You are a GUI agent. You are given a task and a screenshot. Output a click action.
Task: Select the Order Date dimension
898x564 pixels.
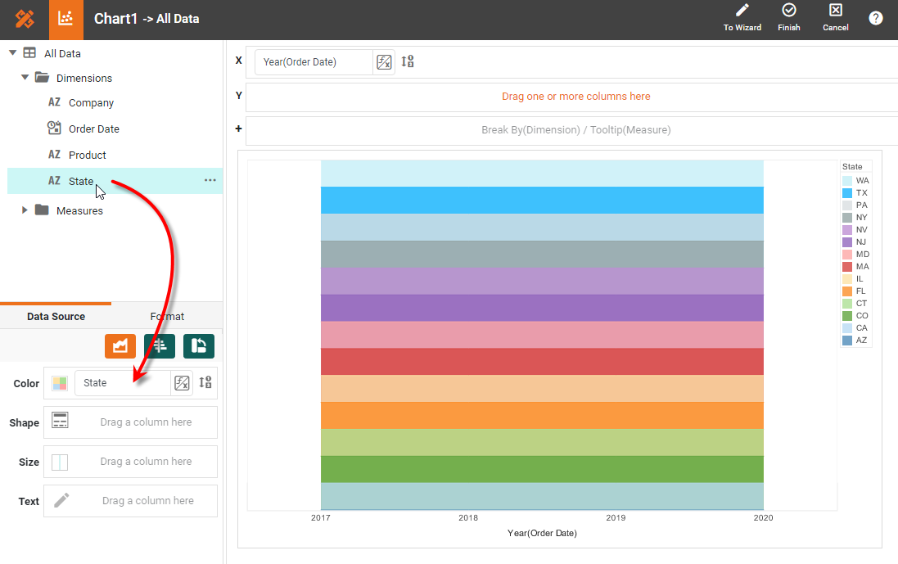pyautogui.click(x=93, y=129)
